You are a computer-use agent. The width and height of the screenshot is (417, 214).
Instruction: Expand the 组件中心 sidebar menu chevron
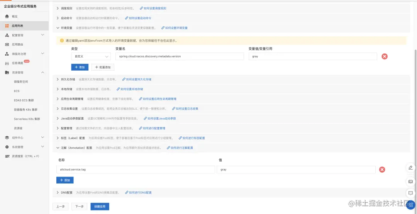[x=42, y=138]
